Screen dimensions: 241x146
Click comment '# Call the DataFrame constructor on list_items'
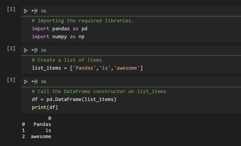99,91
